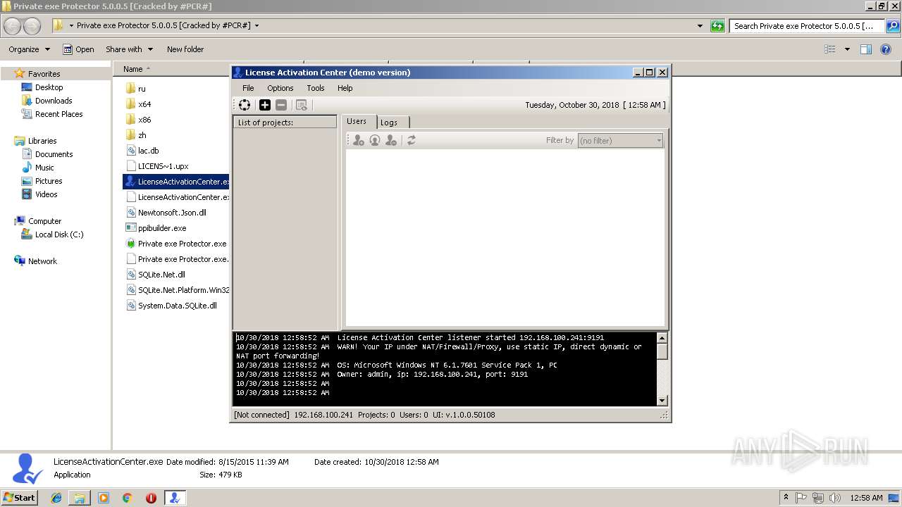The width and height of the screenshot is (902, 507).
Task: Open the Tools menu
Action: (x=315, y=88)
